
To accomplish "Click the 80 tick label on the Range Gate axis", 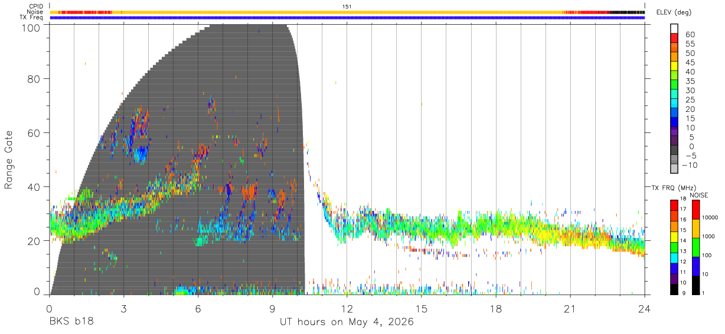I will point(34,79).
